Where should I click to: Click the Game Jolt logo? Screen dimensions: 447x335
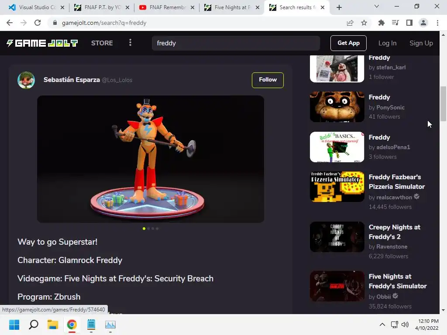click(42, 43)
